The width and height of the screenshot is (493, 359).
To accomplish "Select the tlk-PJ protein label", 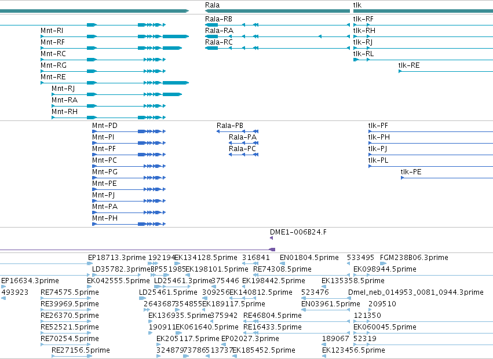I will coord(378,149).
